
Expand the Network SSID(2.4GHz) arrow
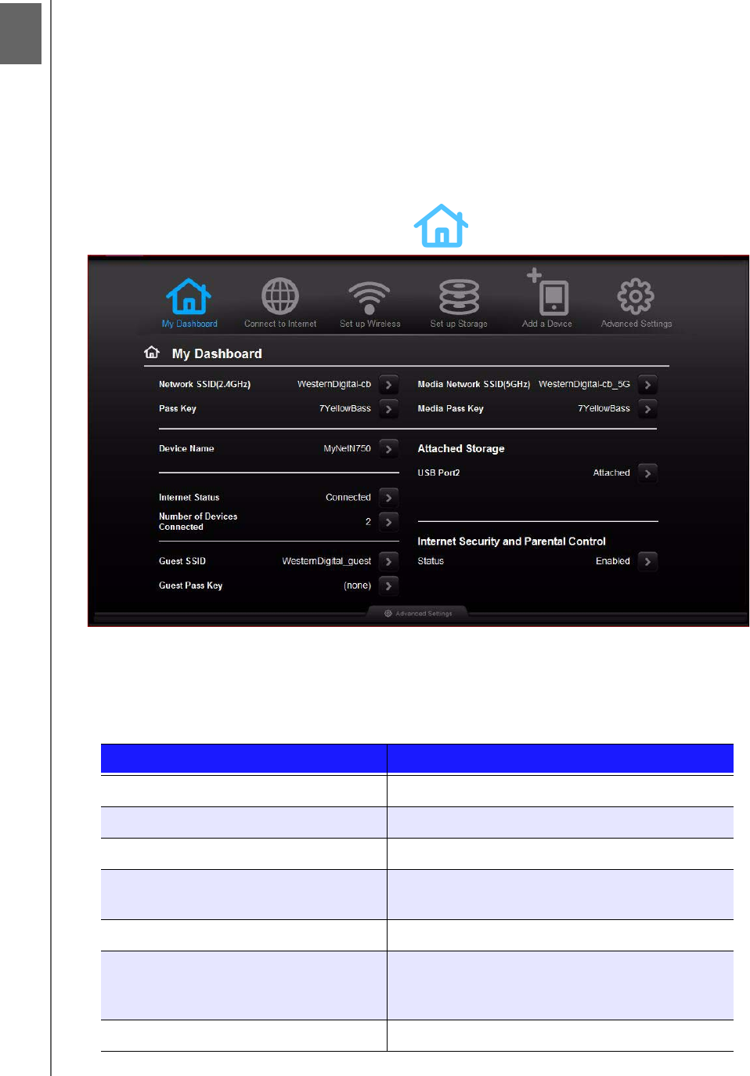point(388,385)
